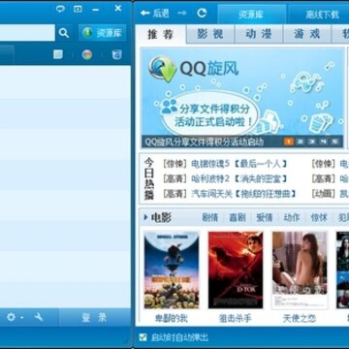This screenshot has width=349, height=349.
Task: Click the QQ旋风 promotional banner
Action: tap(242, 98)
